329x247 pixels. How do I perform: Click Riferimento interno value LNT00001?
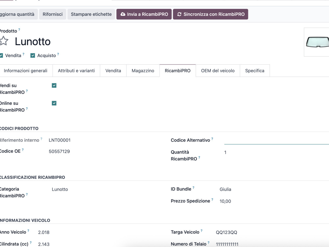tap(60, 140)
